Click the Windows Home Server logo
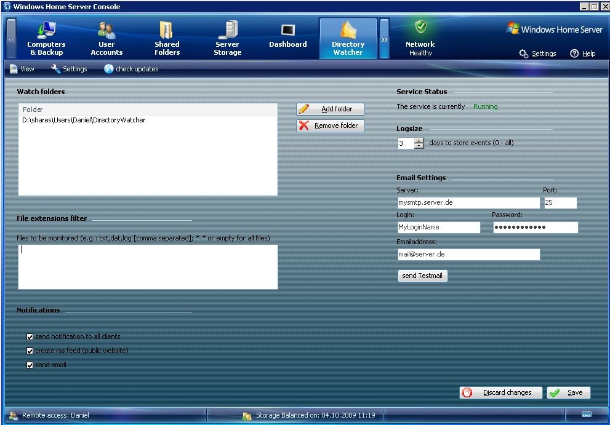This screenshot has width=610, height=425. click(x=553, y=29)
